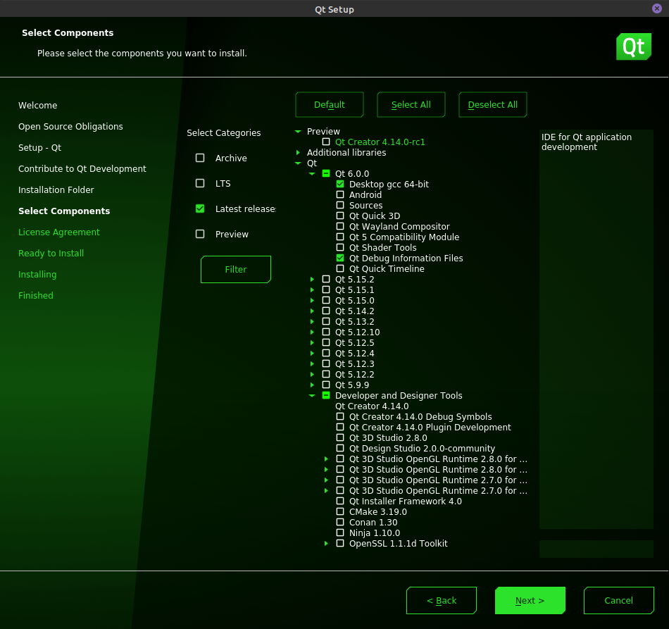Collapse Developer and Designer Tools section

coord(312,396)
